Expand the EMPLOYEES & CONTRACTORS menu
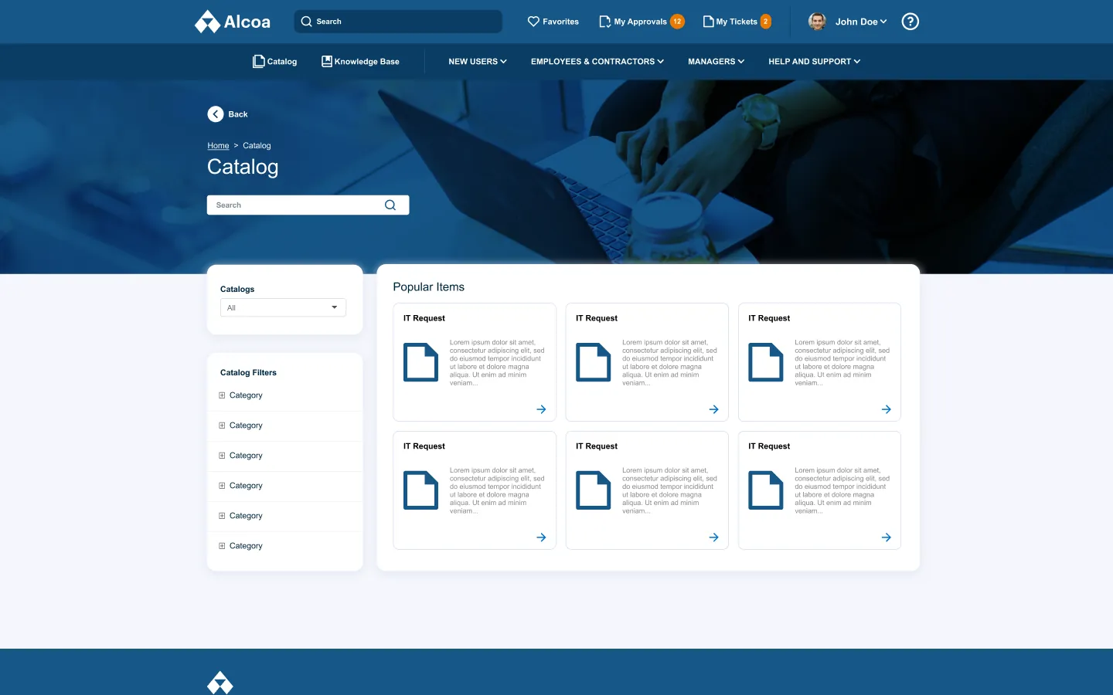This screenshot has height=695, width=1113. [x=597, y=62]
